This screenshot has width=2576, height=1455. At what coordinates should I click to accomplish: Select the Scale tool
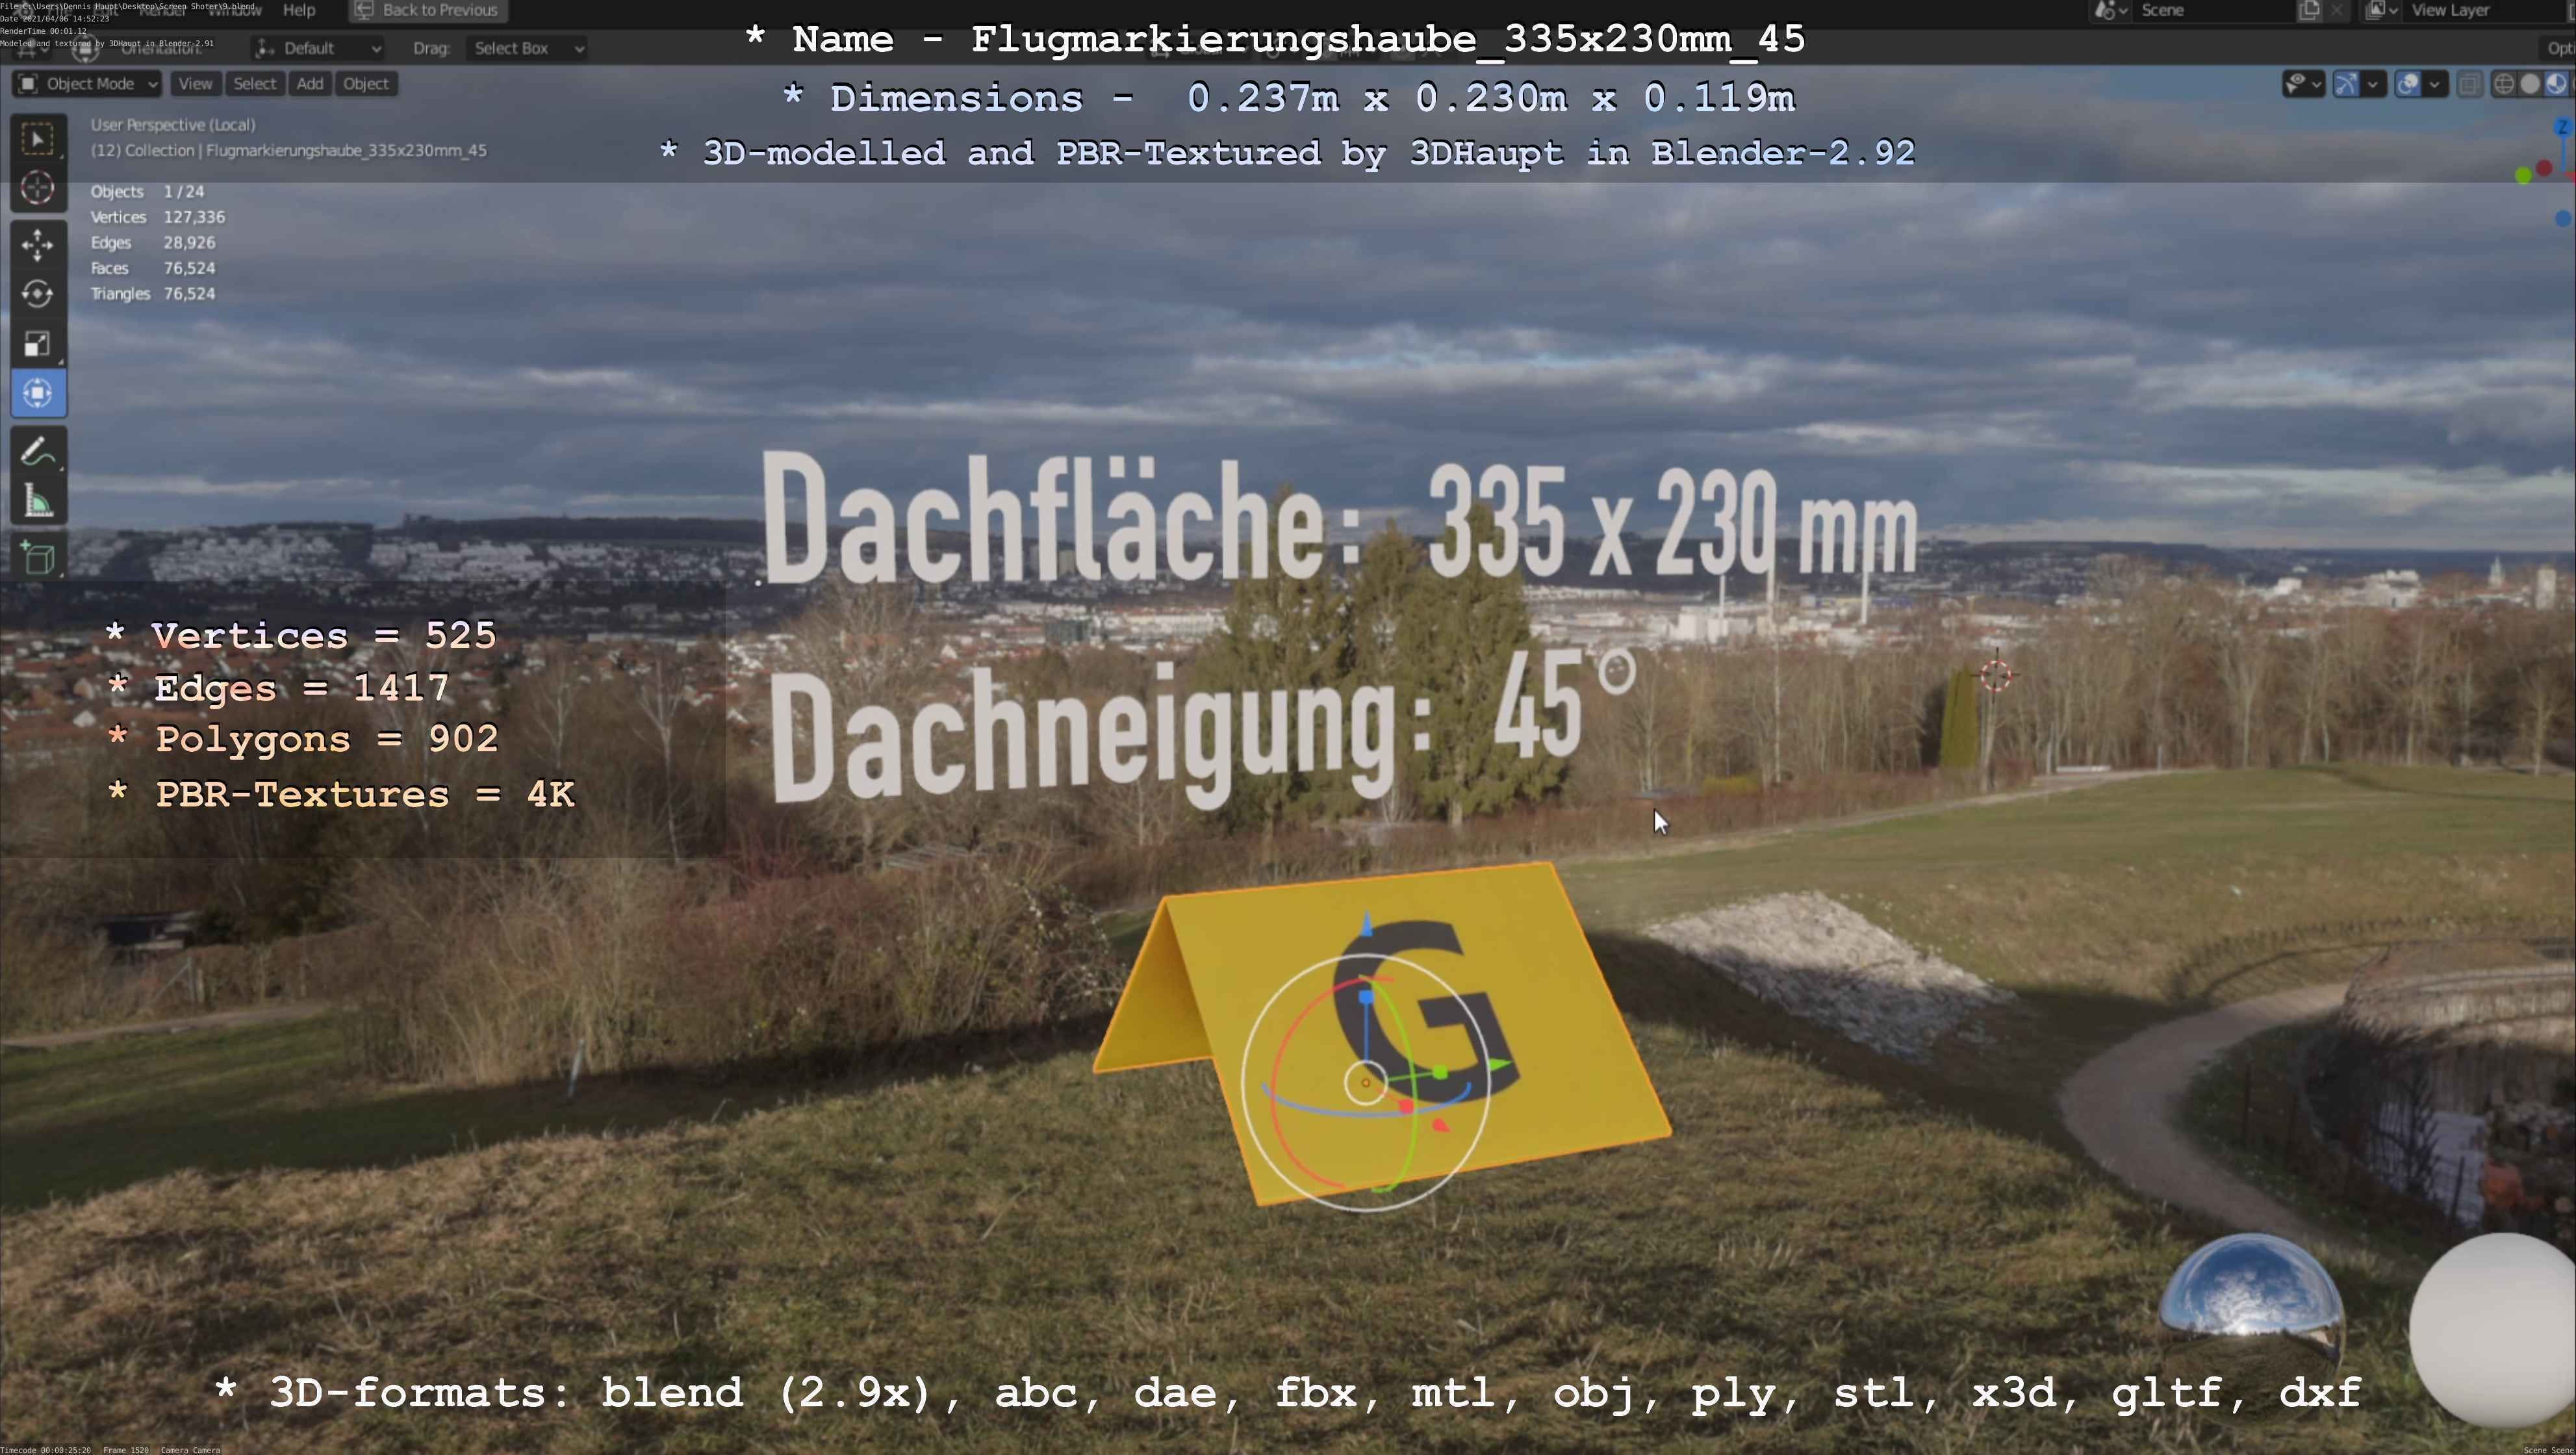[38, 344]
